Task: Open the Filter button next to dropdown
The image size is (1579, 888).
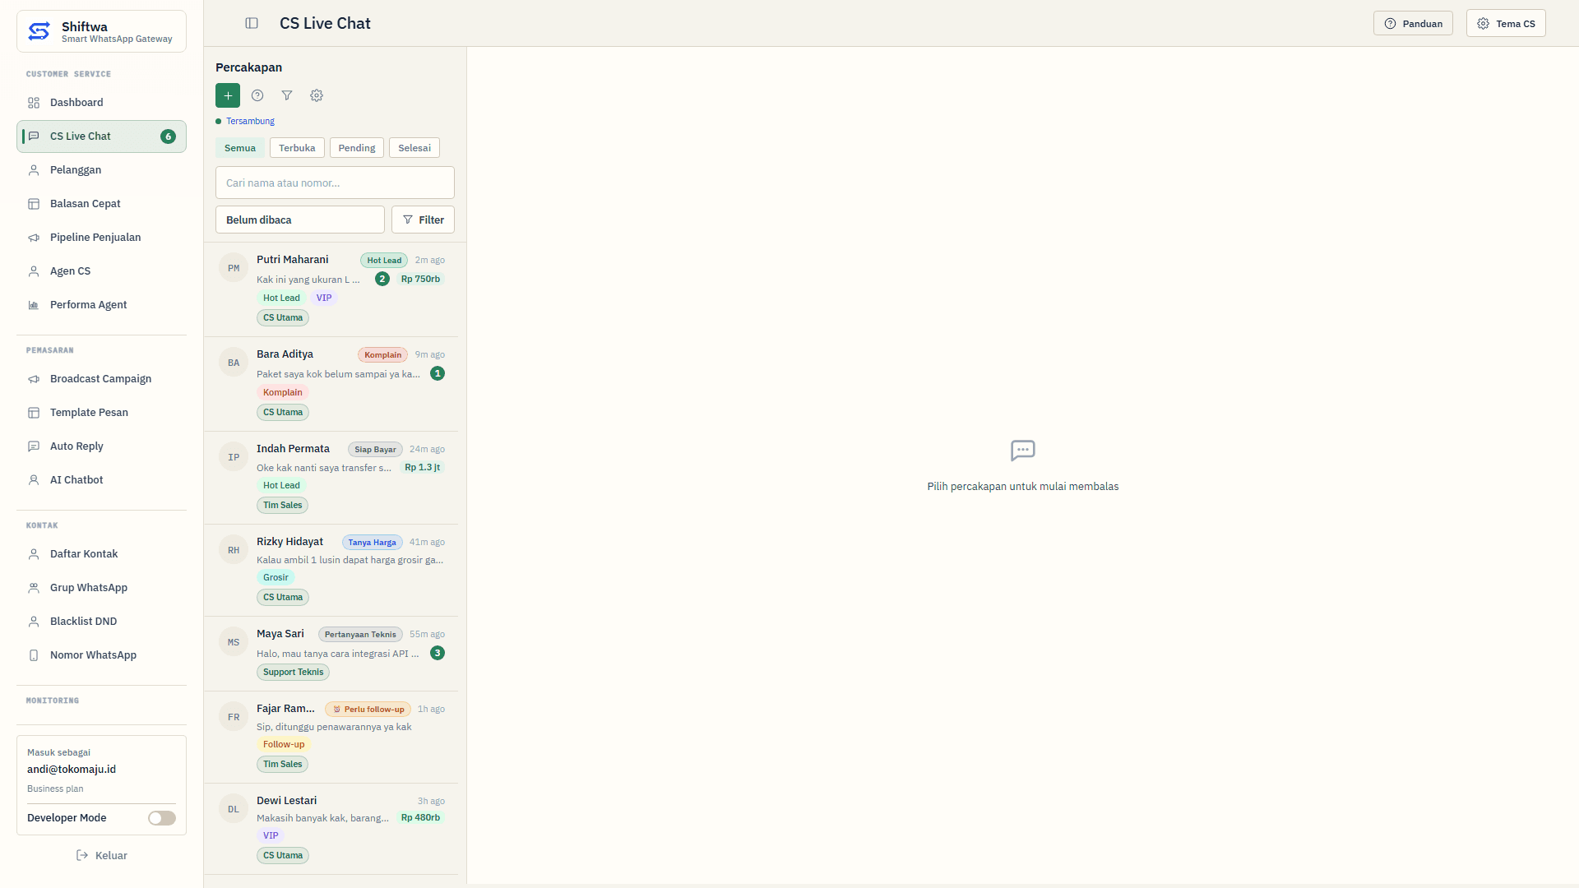Action: click(x=423, y=220)
